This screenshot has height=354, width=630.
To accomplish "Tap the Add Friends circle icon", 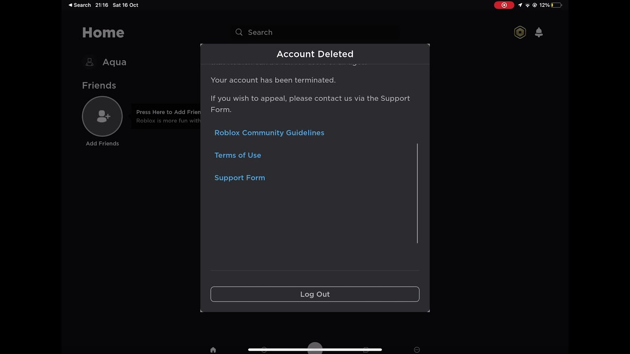I will pyautogui.click(x=102, y=117).
